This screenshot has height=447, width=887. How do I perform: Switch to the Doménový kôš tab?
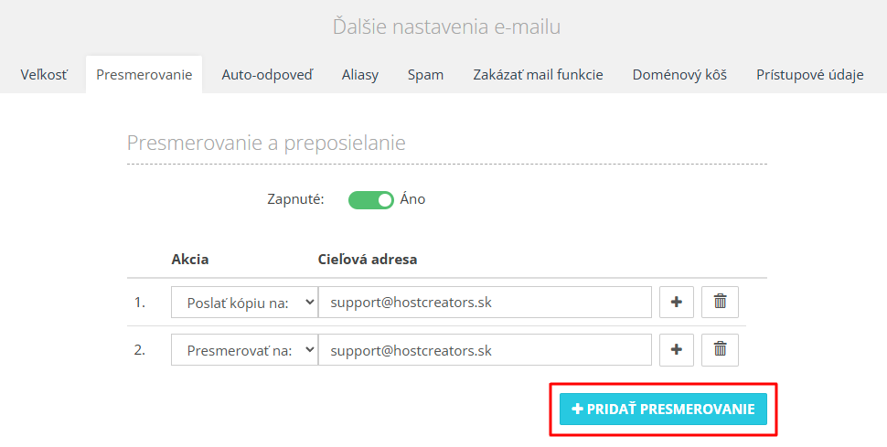tap(679, 75)
